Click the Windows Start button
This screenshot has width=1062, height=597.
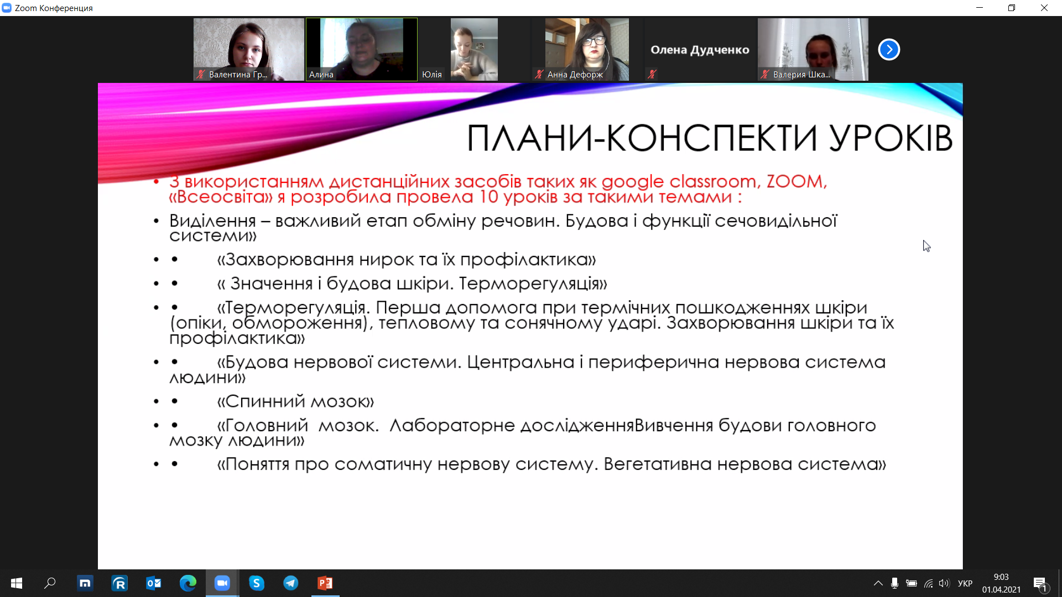click(x=17, y=583)
